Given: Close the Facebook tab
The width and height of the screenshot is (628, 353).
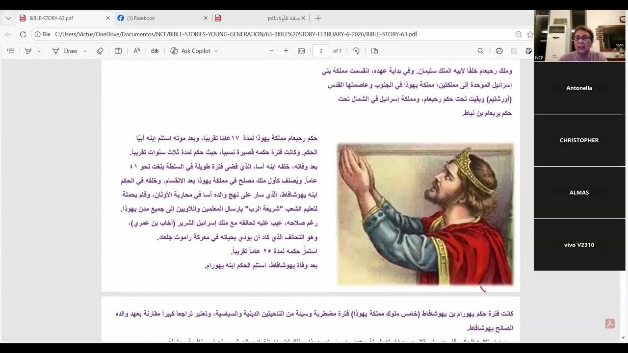Looking at the screenshot, I should coord(206,18).
